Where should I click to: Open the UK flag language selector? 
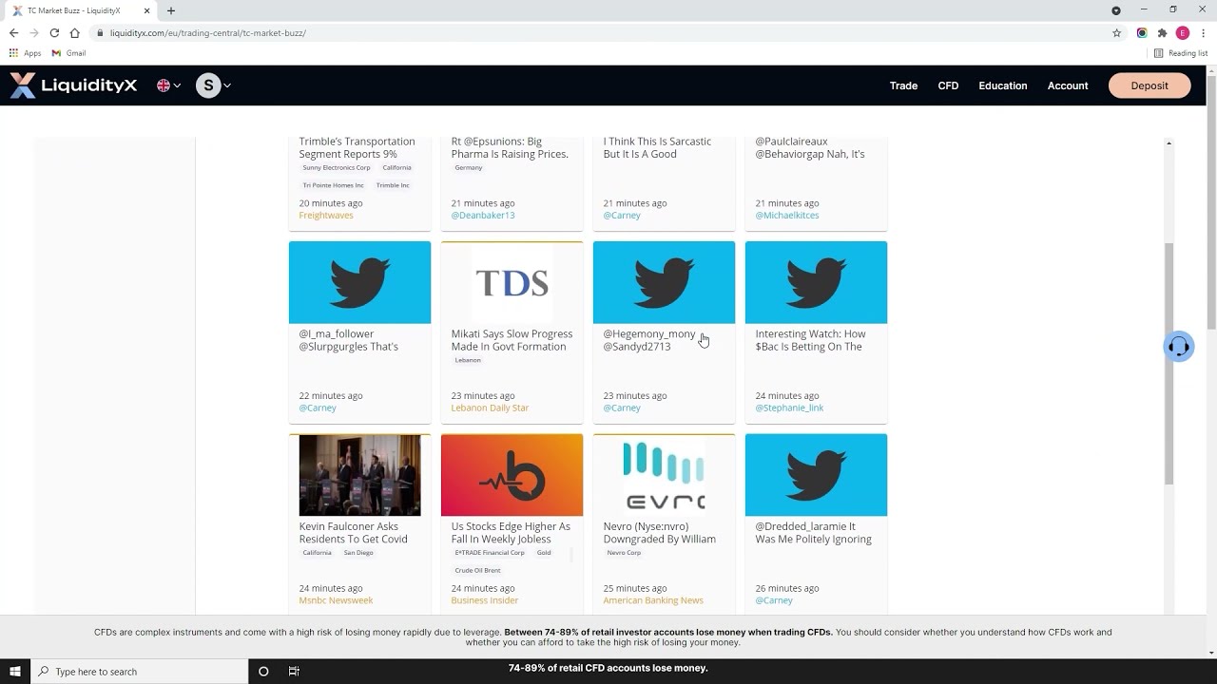[x=168, y=85]
